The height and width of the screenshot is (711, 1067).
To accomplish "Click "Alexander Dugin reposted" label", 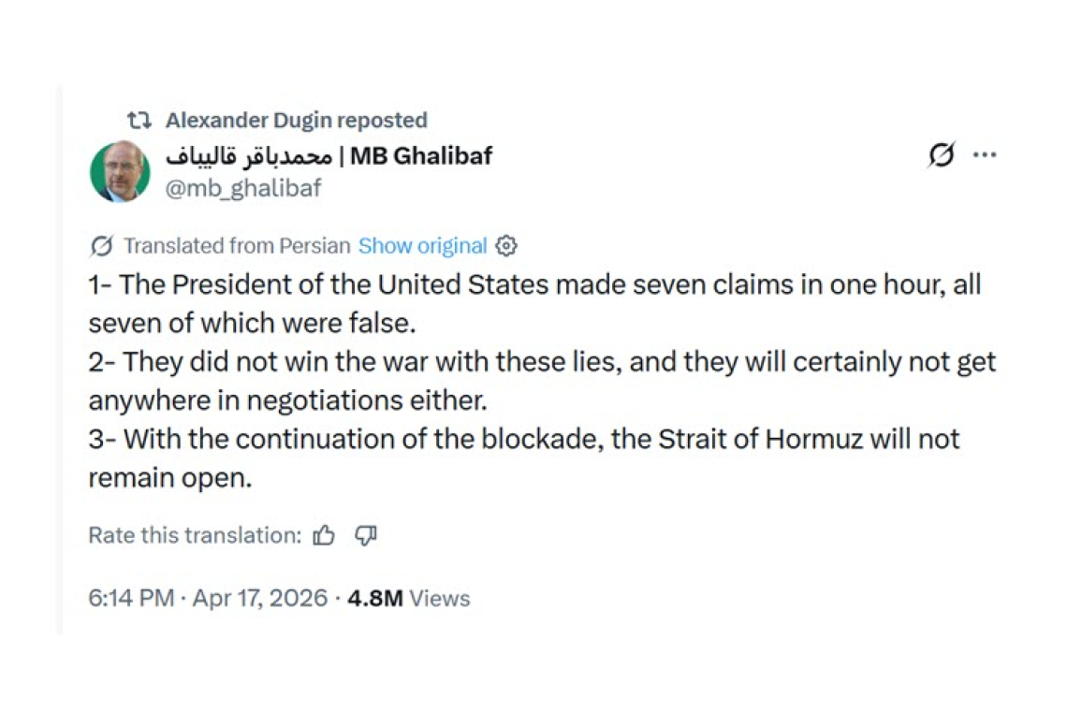I will point(296,120).
